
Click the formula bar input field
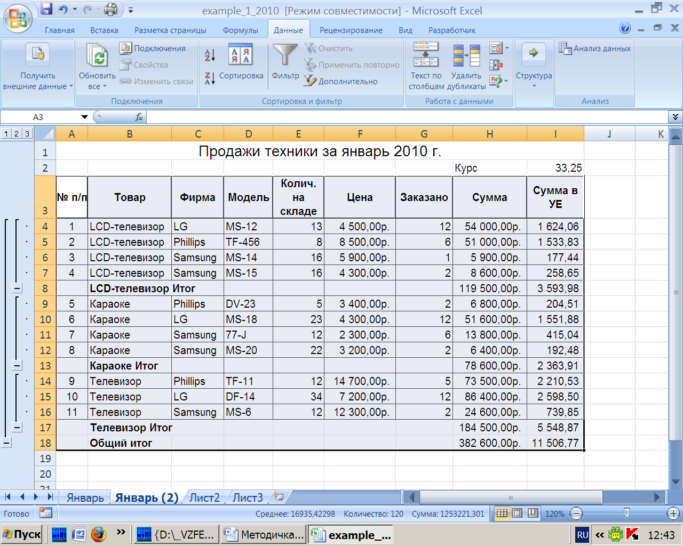pos(407,117)
